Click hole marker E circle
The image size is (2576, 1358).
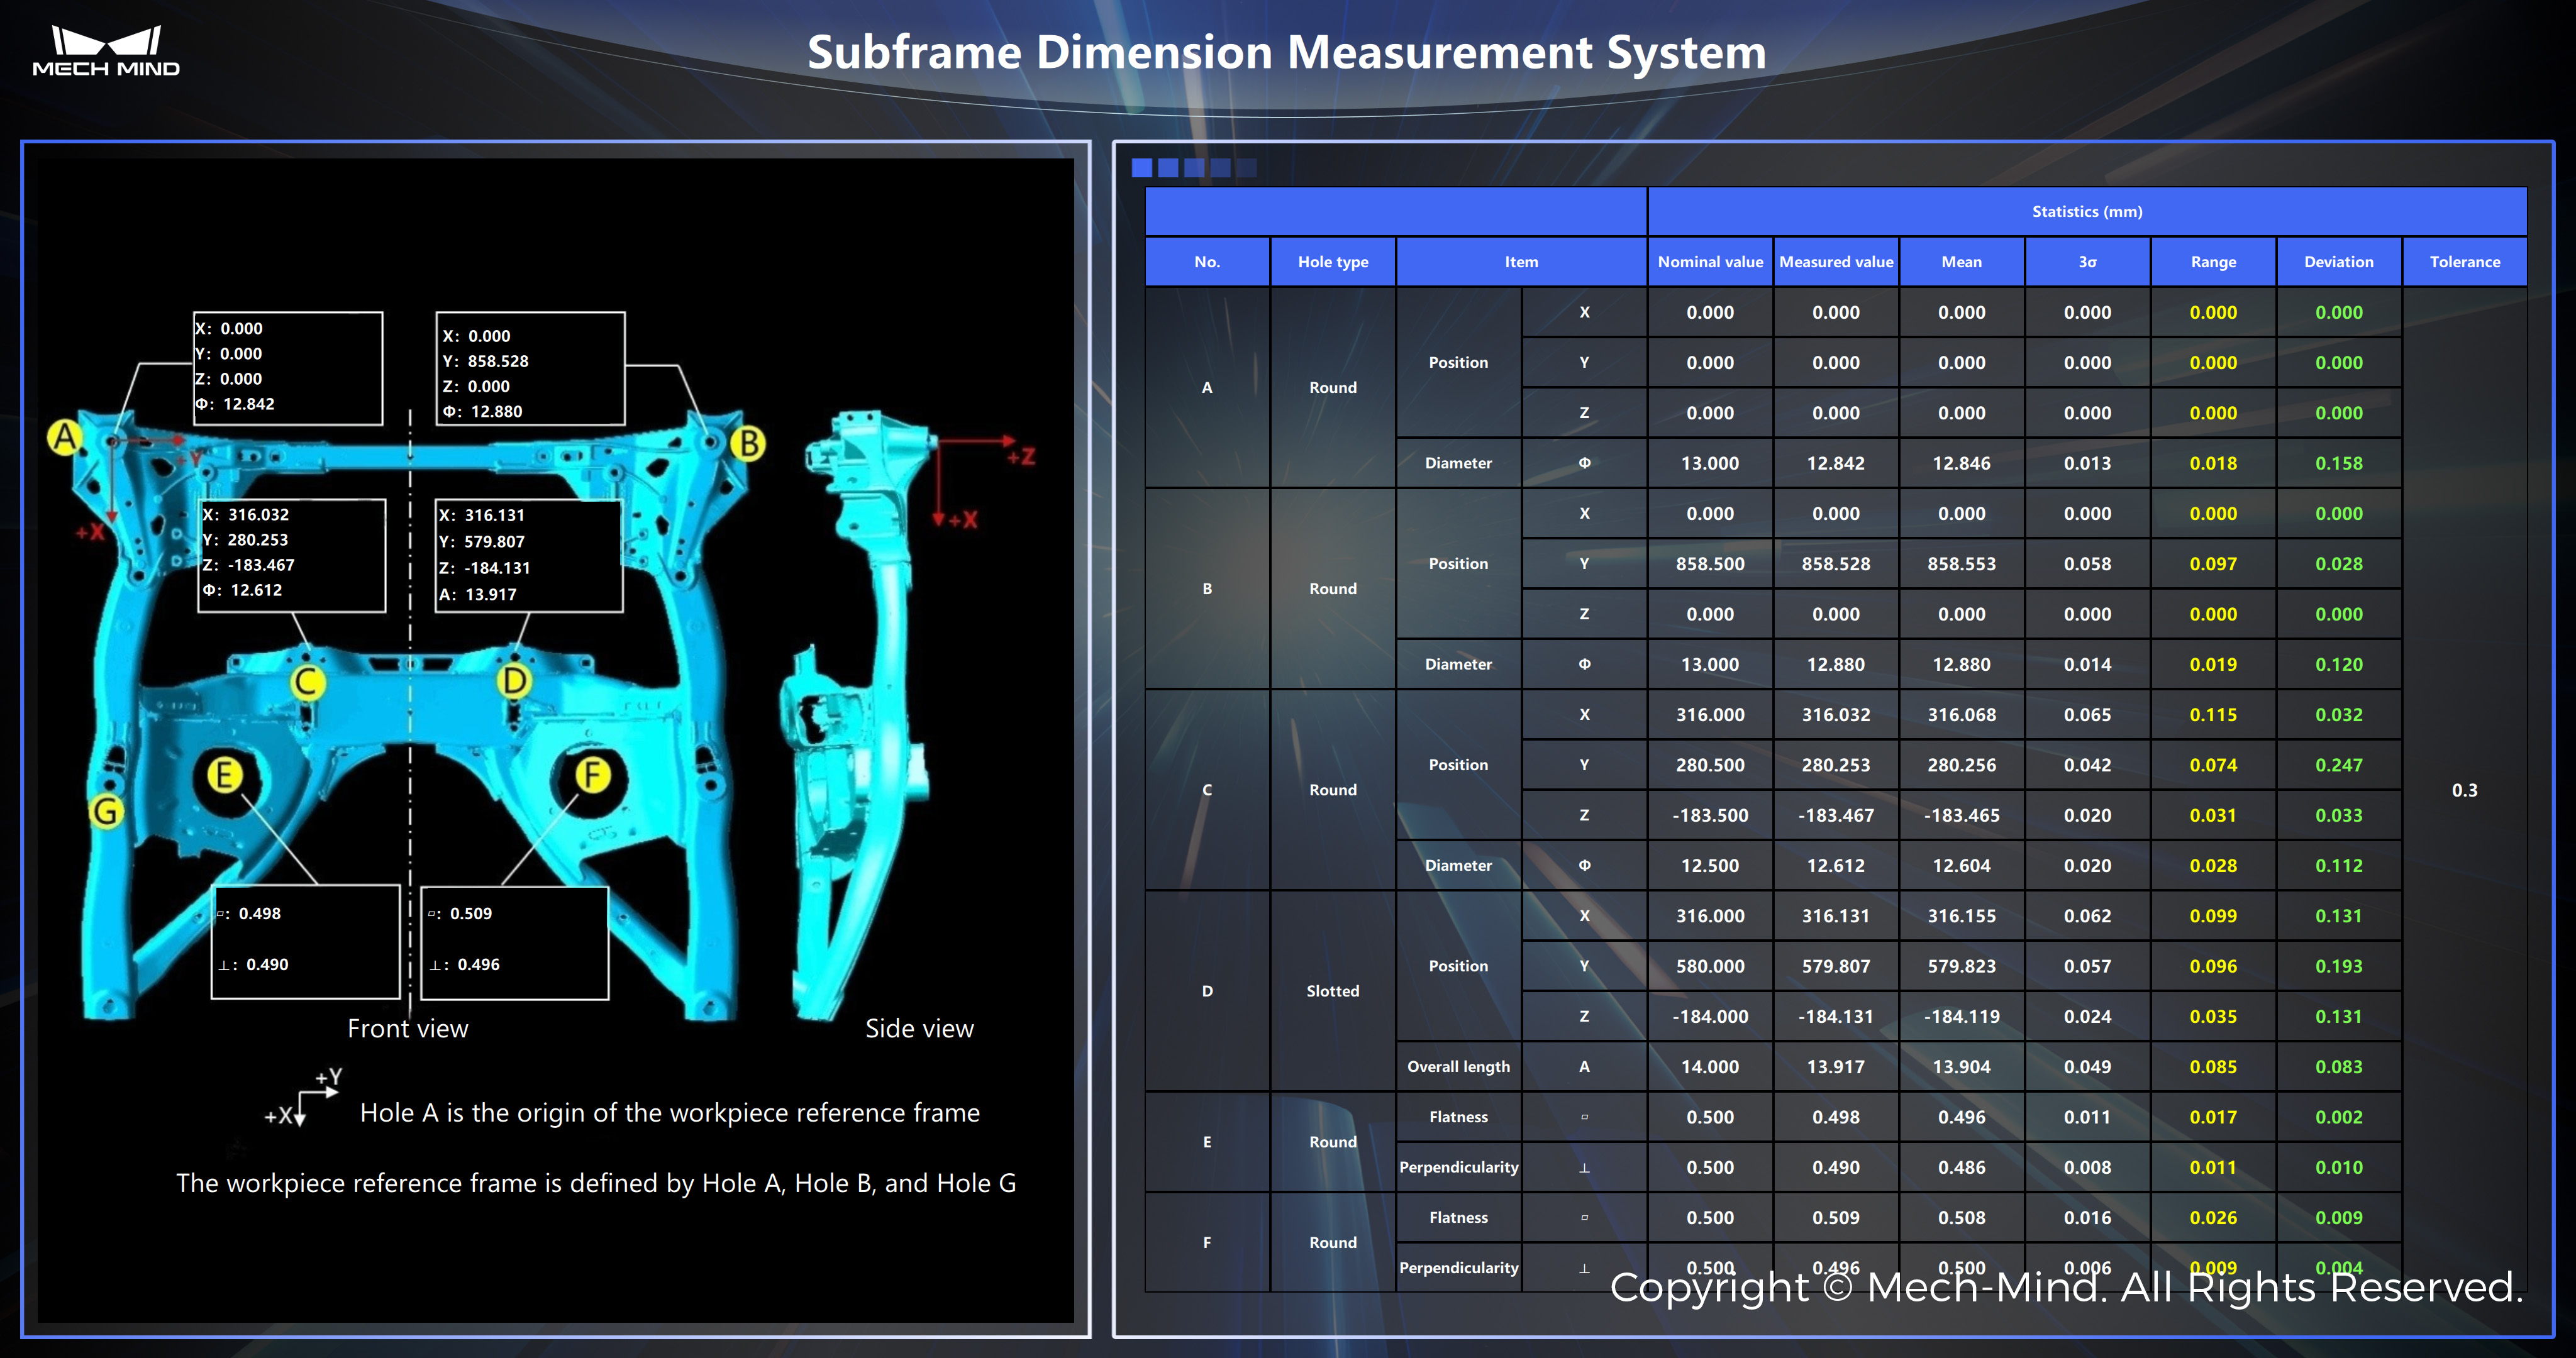[224, 775]
